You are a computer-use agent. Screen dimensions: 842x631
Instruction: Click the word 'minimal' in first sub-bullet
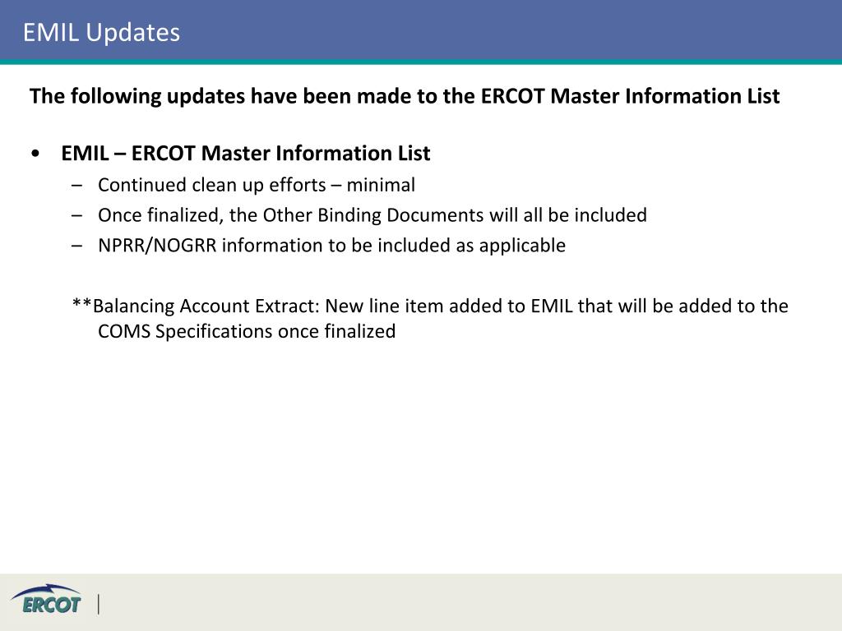(x=381, y=185)
